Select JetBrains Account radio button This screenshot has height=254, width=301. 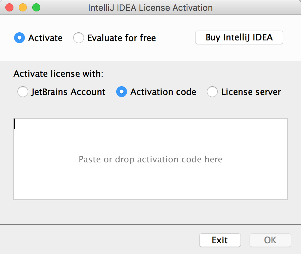[x=23, y=92]
